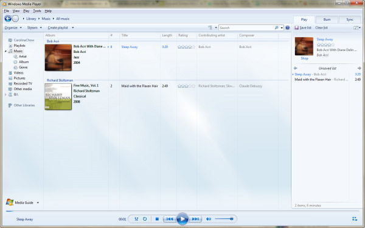This screenshot has width=365, height=228.
Task: Open the Tools menu
Action: (x=36, y=11)
